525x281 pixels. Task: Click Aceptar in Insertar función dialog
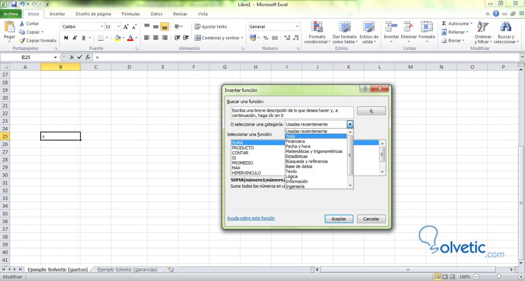tap(339, 219)
